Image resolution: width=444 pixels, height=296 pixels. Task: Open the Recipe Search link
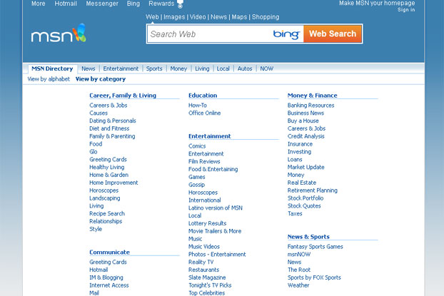click(107, 214)
